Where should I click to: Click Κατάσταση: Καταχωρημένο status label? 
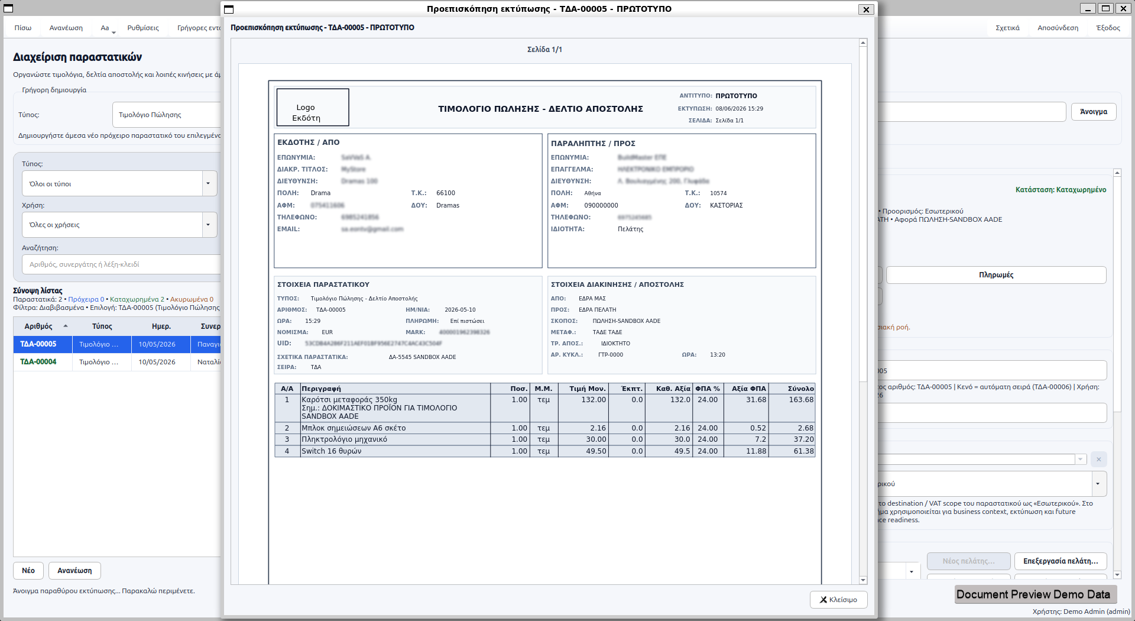(x=1061, y=190)
